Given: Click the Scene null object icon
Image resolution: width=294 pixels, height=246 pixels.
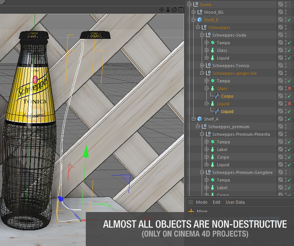Looking at the screenshot, I should click(196, 4).
